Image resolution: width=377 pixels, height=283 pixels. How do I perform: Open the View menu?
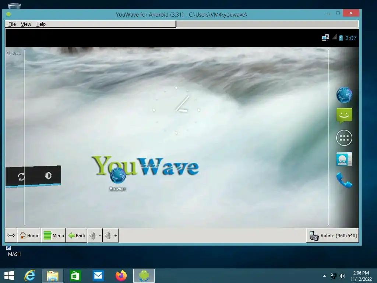coord(26,24)
